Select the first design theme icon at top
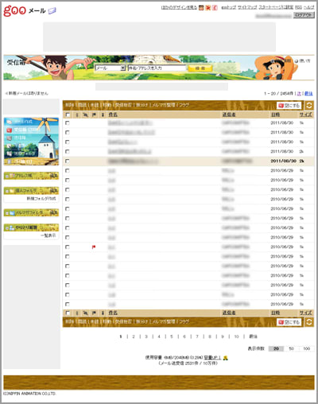Screen dimensions: 318x404 point(201,8)
